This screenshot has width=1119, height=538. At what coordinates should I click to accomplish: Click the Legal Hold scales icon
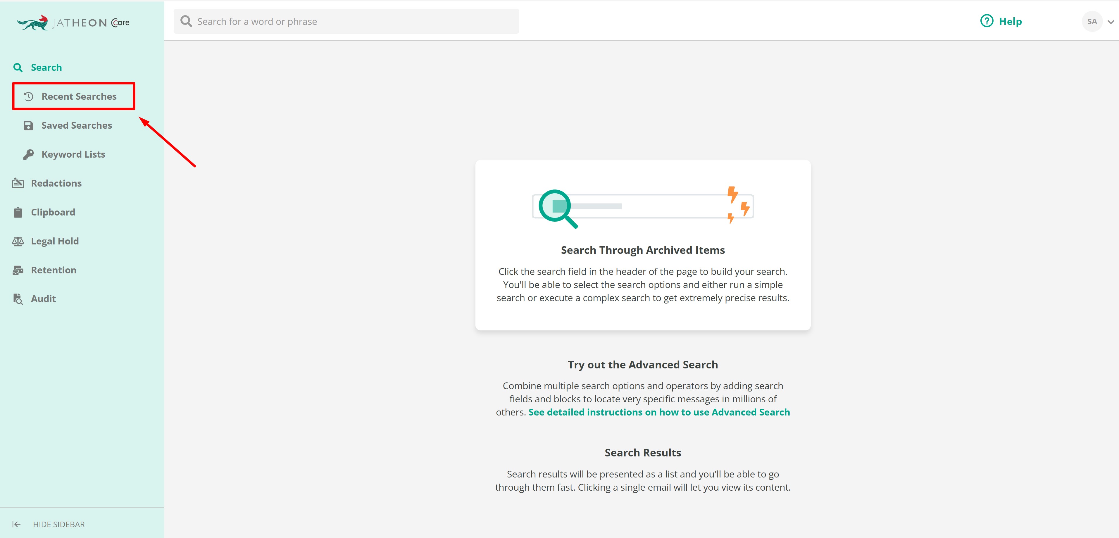click(18, 241)
